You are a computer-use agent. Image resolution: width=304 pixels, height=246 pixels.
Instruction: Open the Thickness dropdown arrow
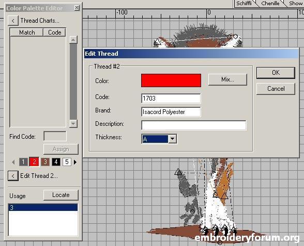[172, 139]
